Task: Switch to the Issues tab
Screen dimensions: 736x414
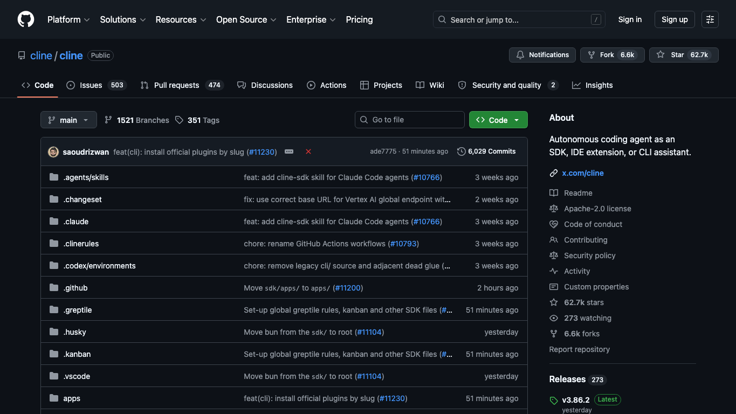Action: (x=97, y=85)
